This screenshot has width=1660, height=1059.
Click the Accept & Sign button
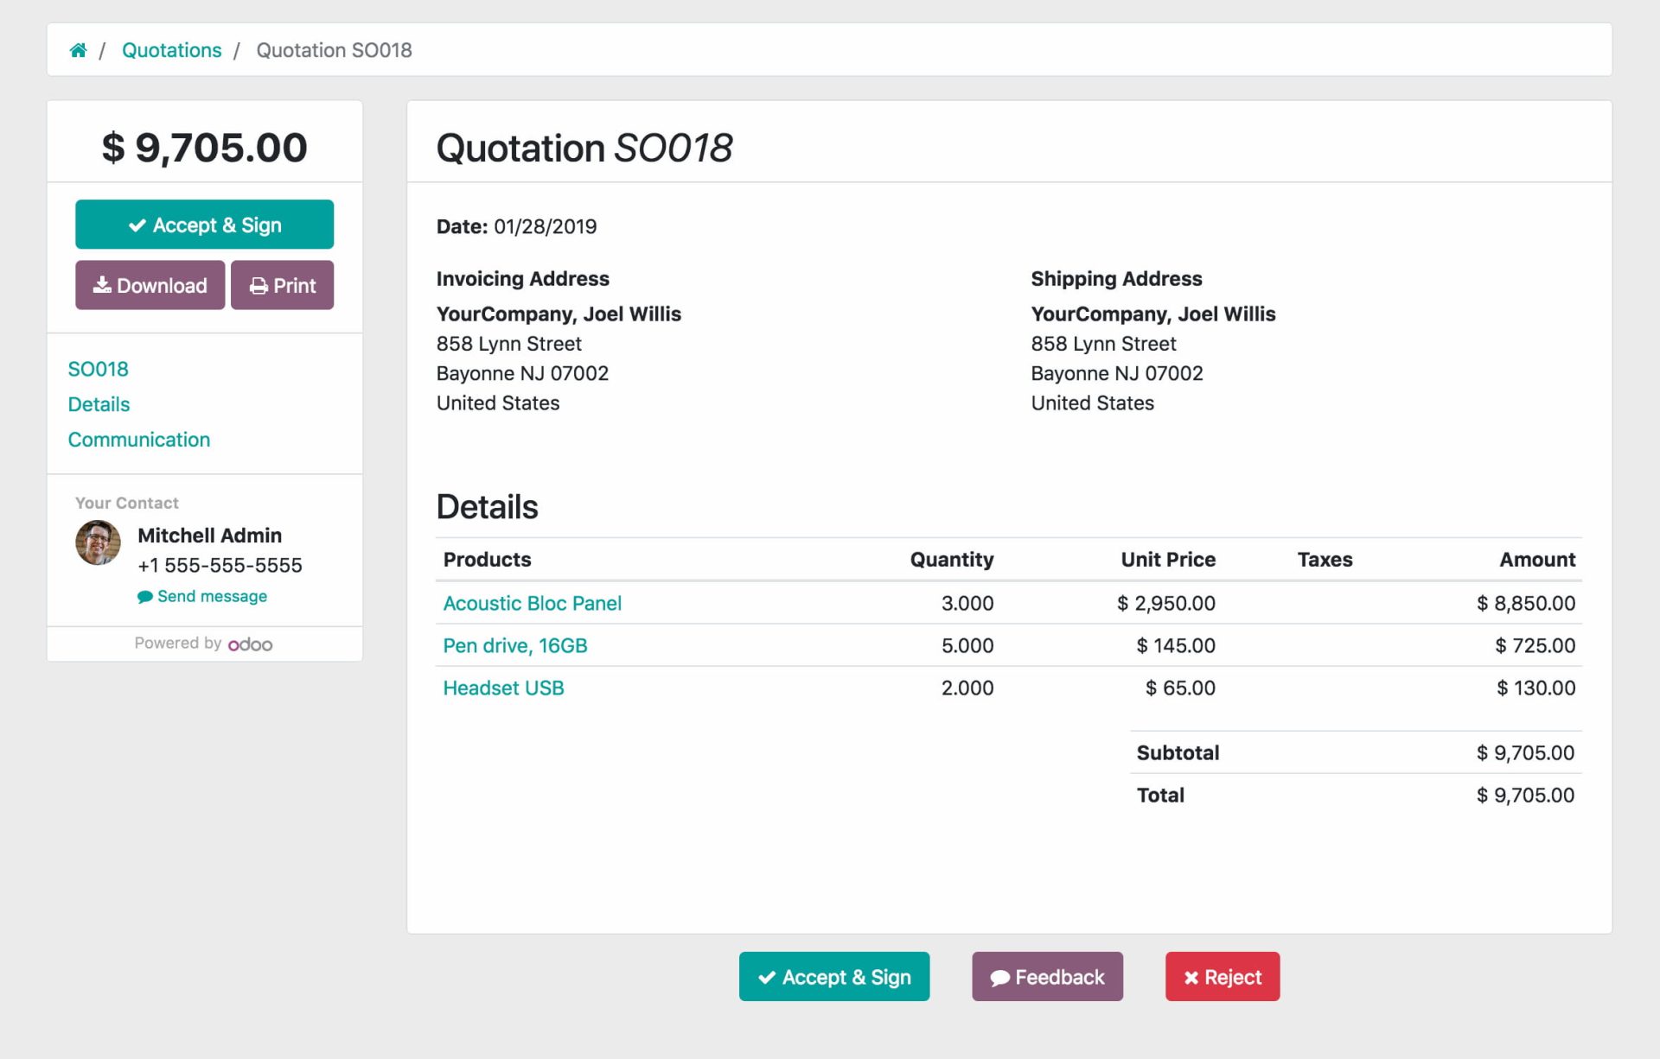click(x=206, y=225)
